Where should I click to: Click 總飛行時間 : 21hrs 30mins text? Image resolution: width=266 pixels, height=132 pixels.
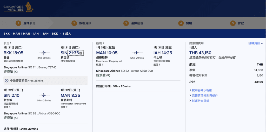pyautogui.click(x=21, y=129)
